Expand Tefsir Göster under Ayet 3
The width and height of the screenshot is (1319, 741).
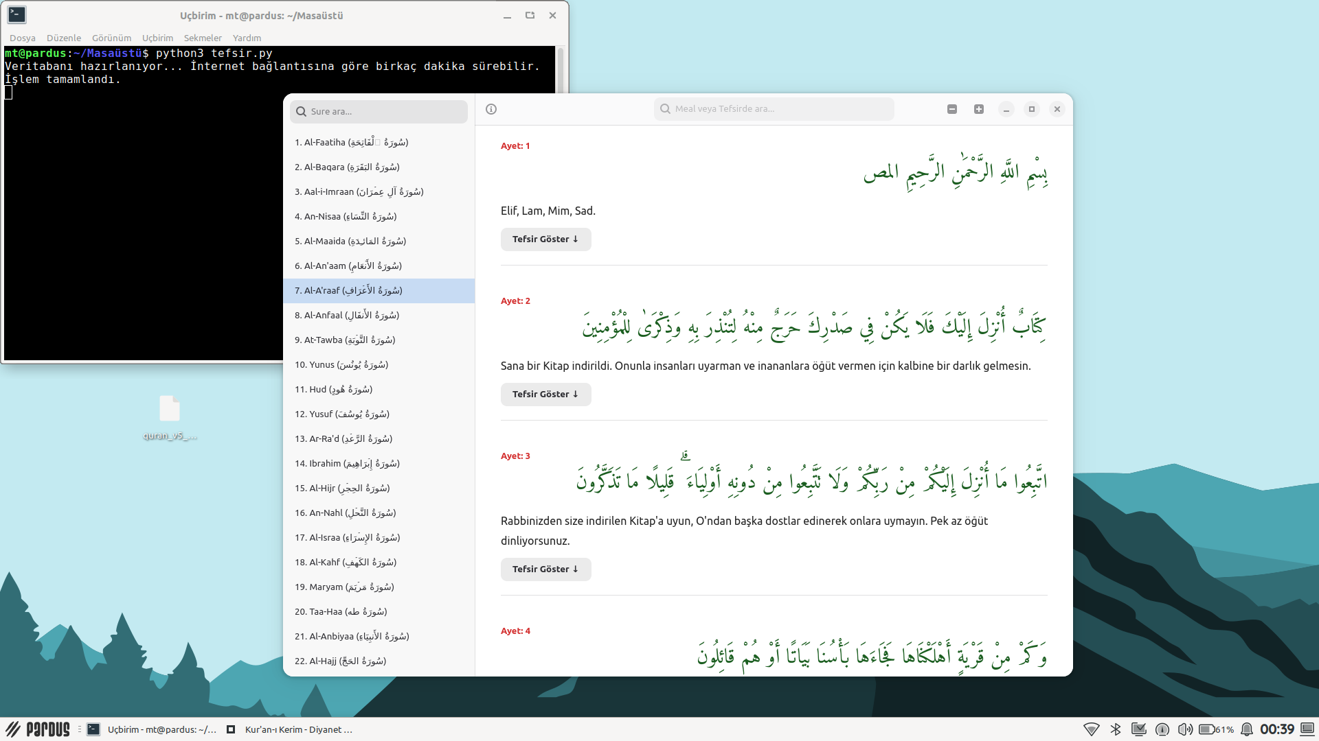[x=545, y=569]
